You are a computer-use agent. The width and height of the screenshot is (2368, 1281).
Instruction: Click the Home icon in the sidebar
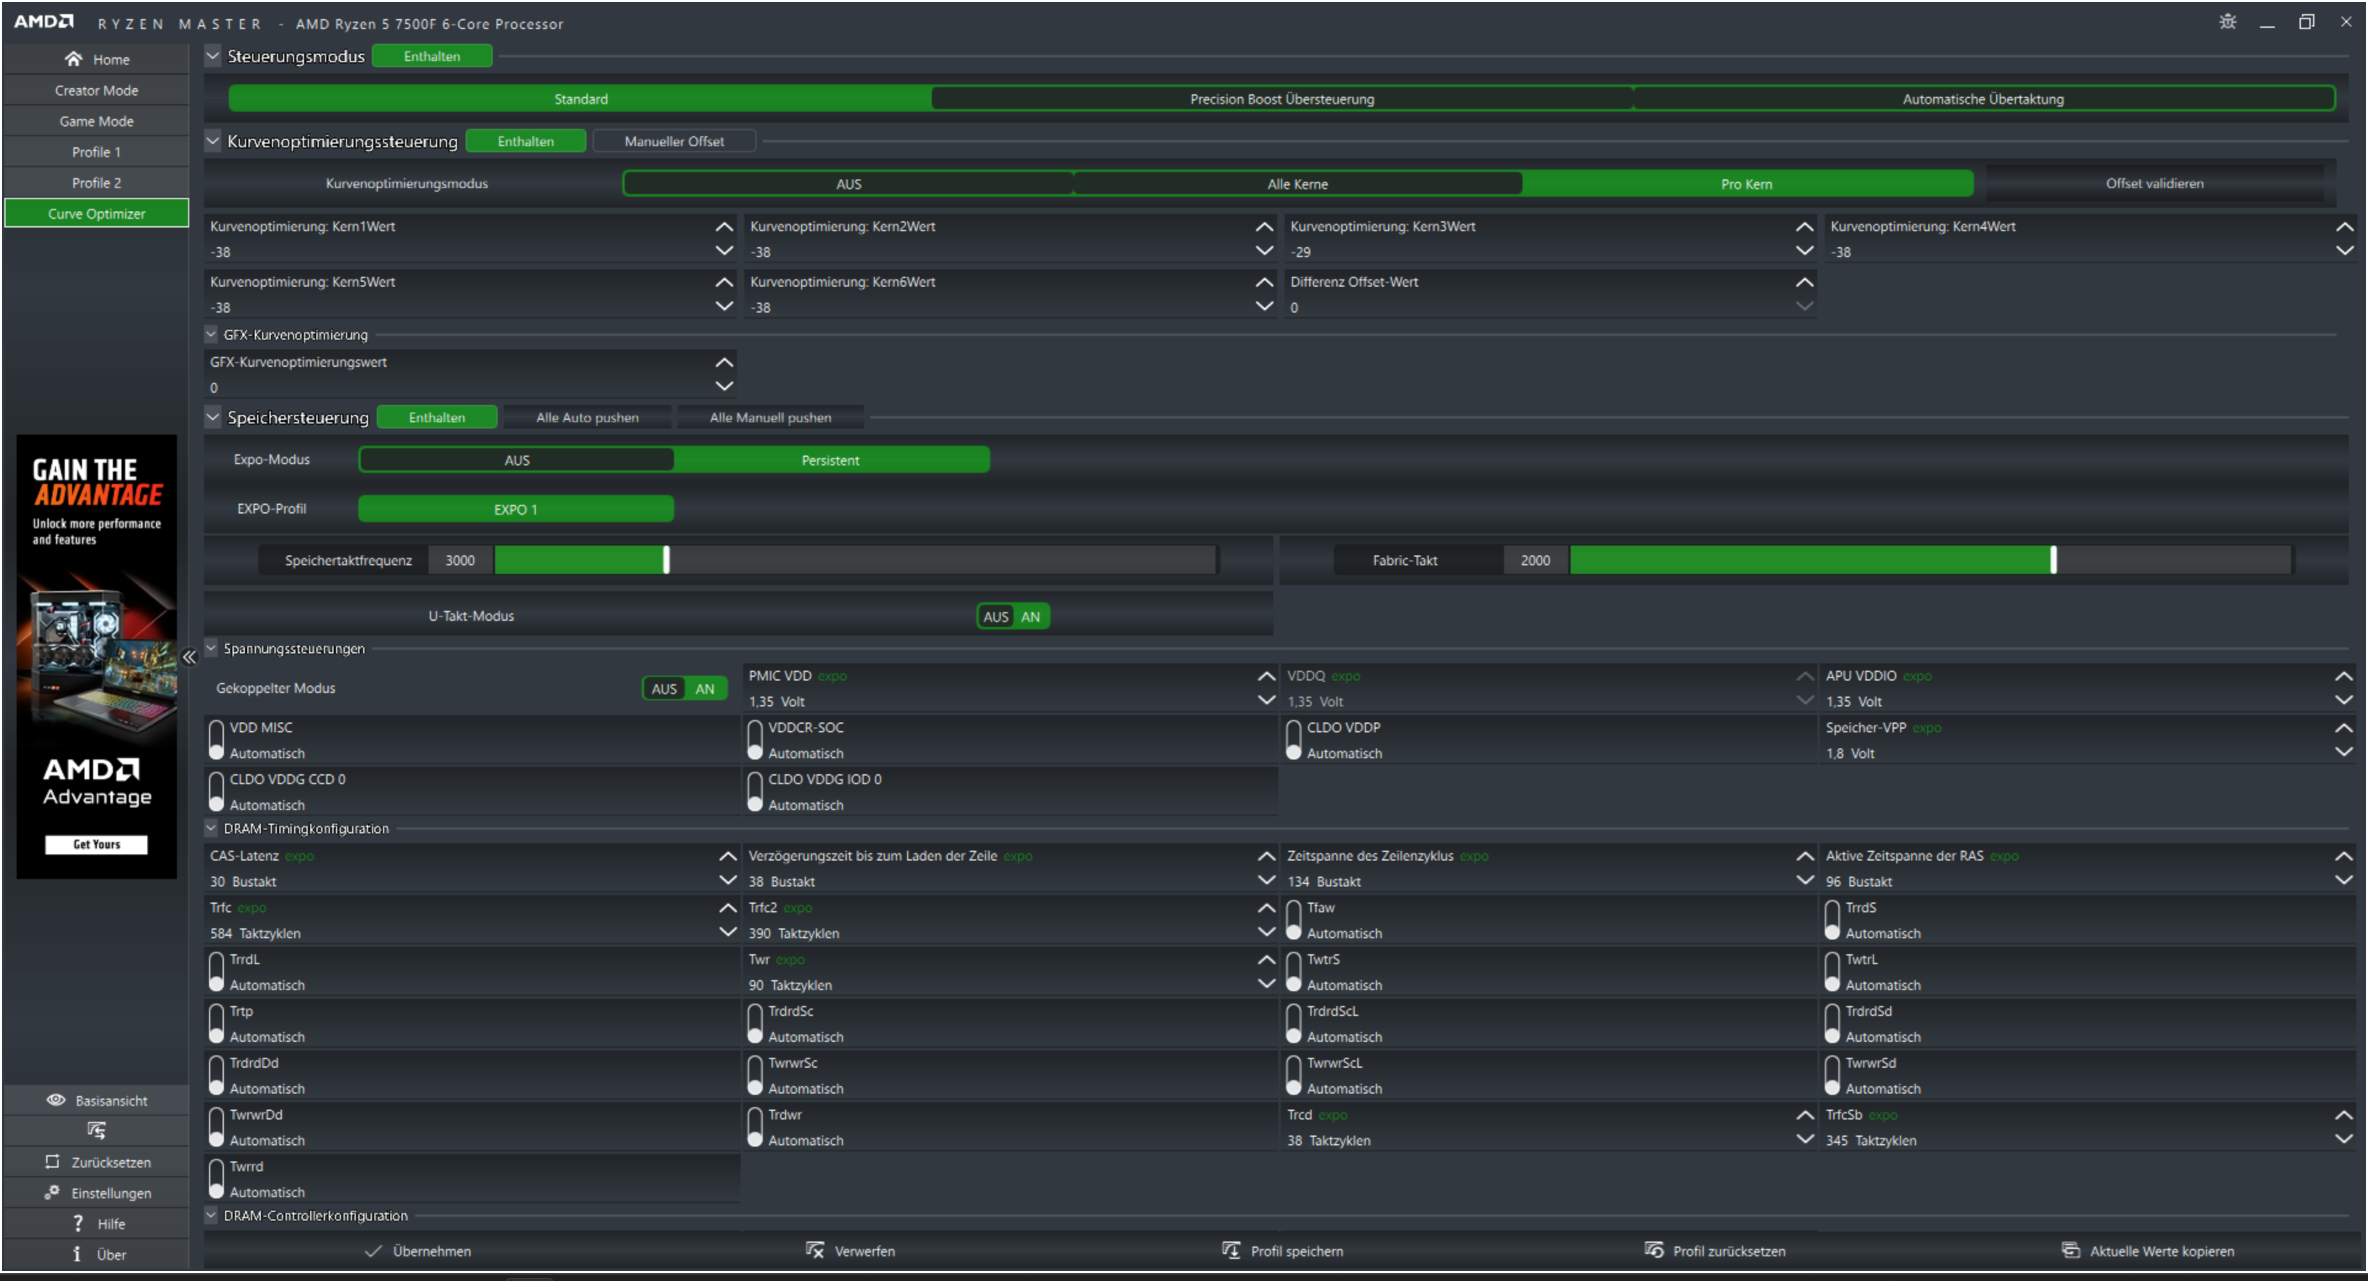tap(73, 59)
